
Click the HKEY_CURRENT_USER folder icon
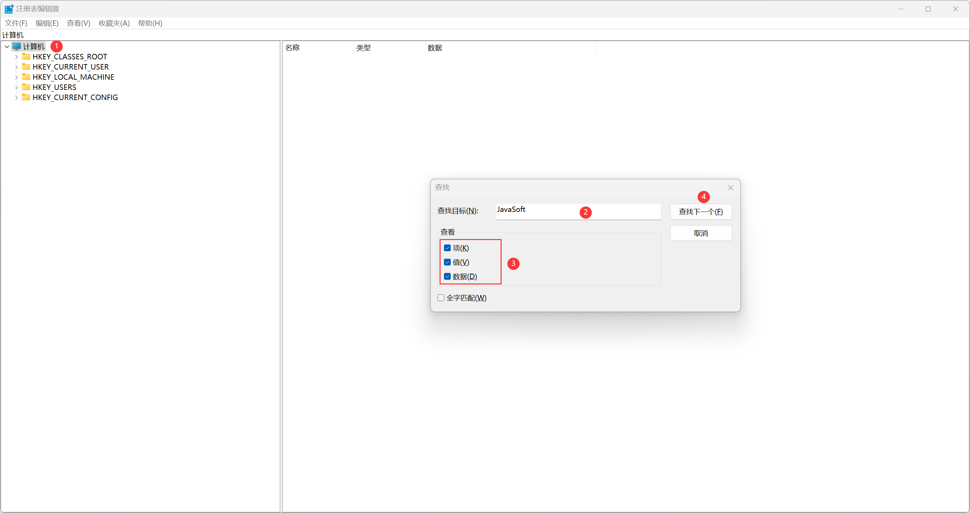26,67
